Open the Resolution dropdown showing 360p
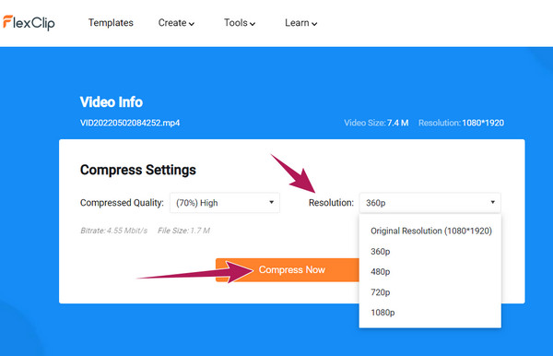This screenshot has width=553, height=356. pos(429,203)
